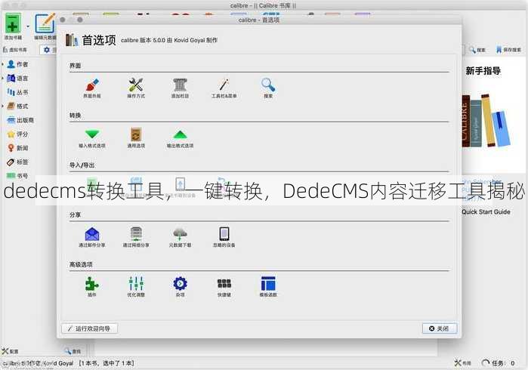
Task: Click 运行欢迎向导 button
Action: (x=90, y=328)
